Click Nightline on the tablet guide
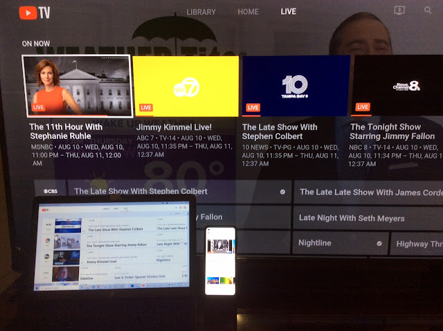443x331 pixels. (x=163, y=260)
